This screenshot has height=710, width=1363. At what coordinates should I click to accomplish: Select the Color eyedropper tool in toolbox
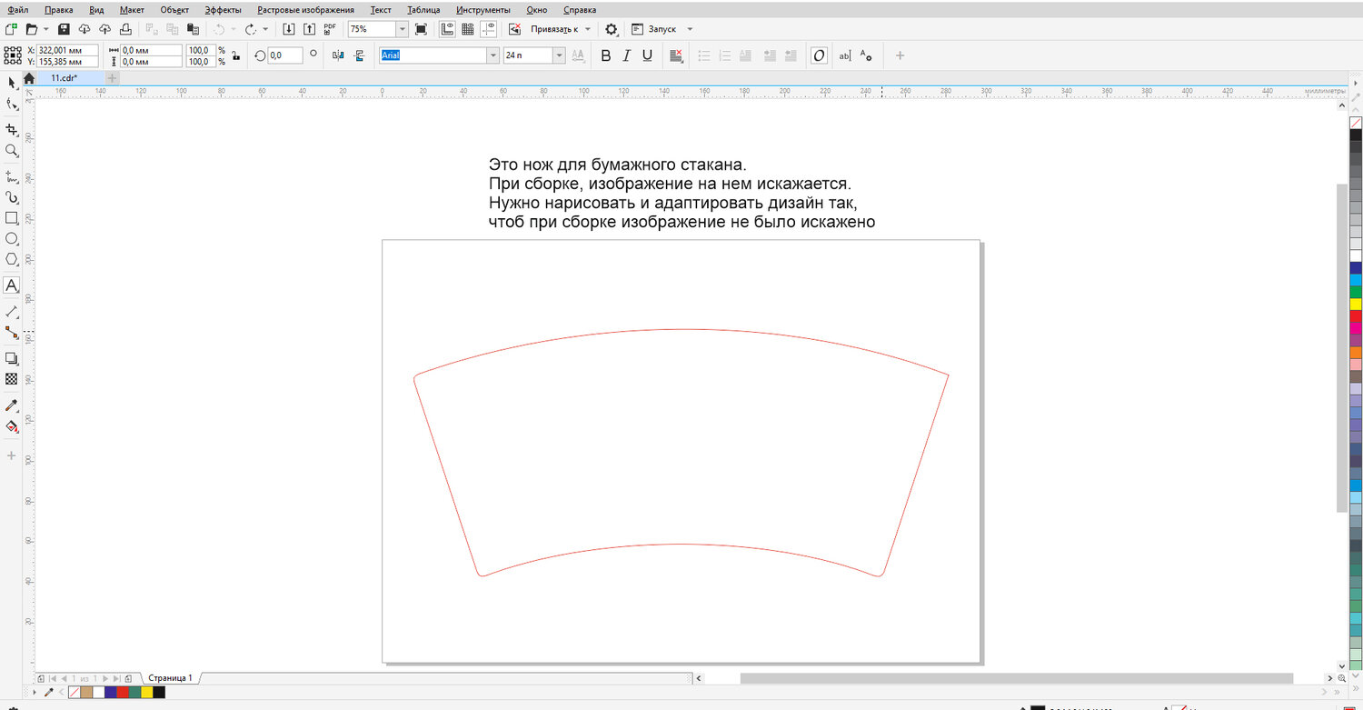(12, 405)
